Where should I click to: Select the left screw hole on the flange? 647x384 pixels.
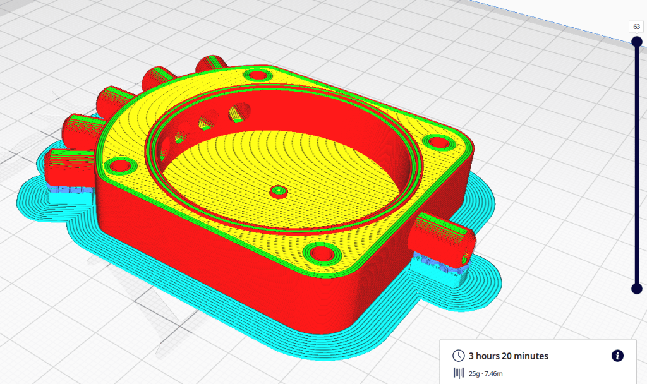tap(118, 167)
